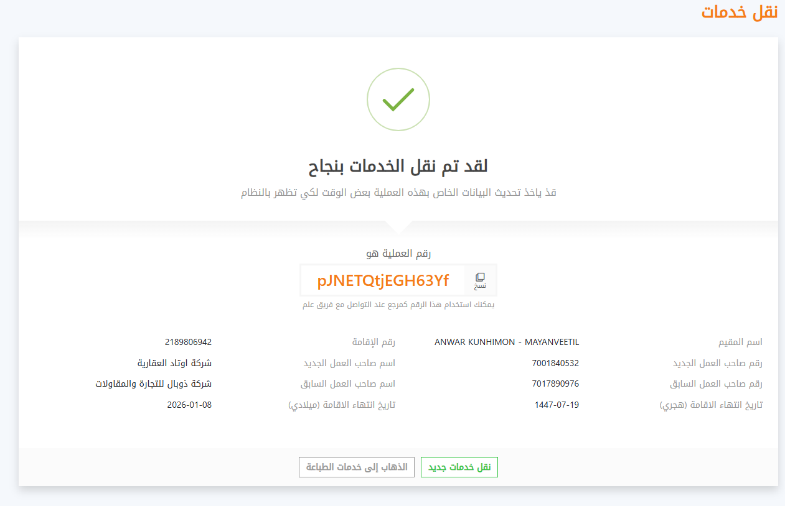The width and height of the screenshot is (785, 506).
Task: Click the Gregorian expiry date 2026-01-08
Action: tap(189, 405)
